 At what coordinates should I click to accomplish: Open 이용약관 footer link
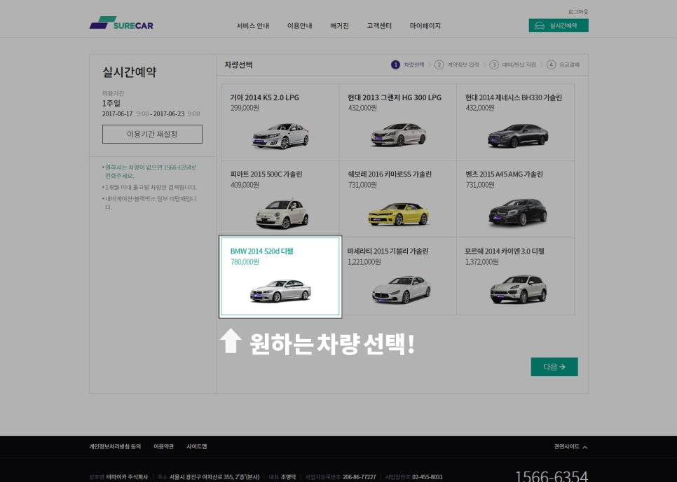[x=163, y=446]
